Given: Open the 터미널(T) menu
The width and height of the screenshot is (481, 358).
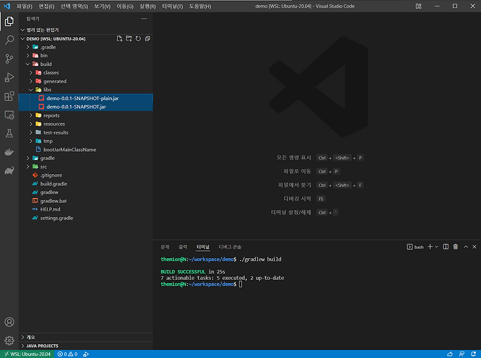Looking at the screenshot, I should pos(173,6).
